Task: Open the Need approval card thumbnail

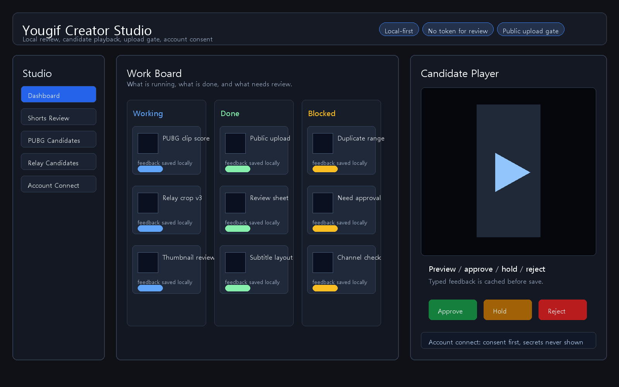Action: pos(323,203)
